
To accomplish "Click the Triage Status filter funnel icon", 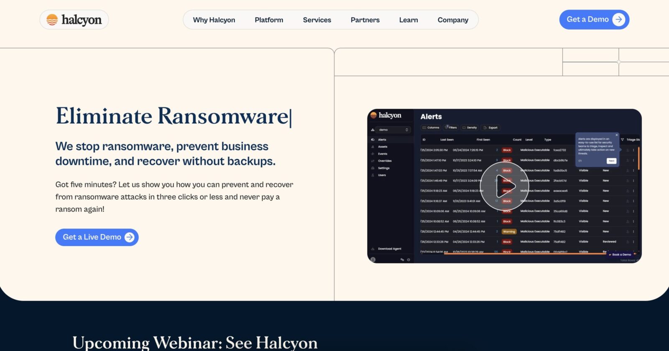I will coord(622,140).
